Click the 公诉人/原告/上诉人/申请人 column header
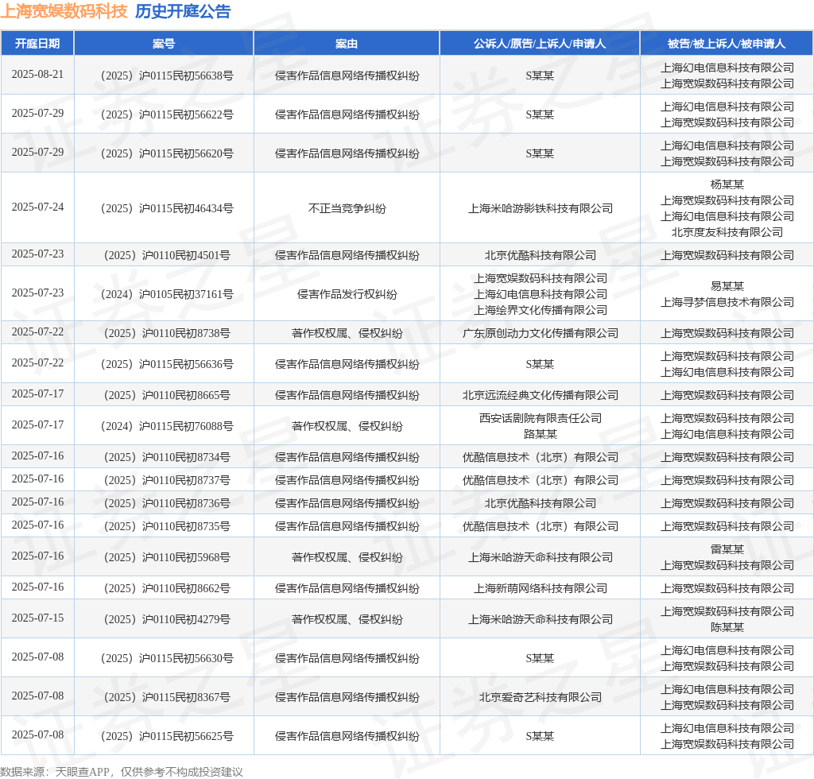Screen dimensions: 814x779 [540, 44]
